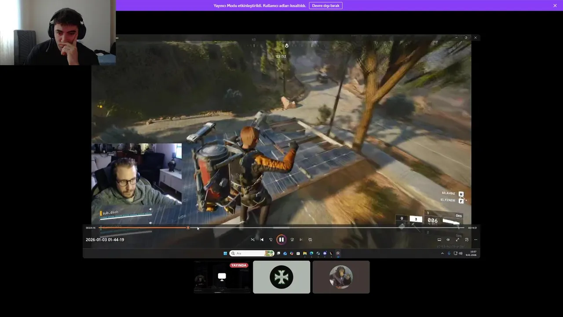563x317 pixels.
Task: Click the webcam feed in the corner
Action: 58,33
